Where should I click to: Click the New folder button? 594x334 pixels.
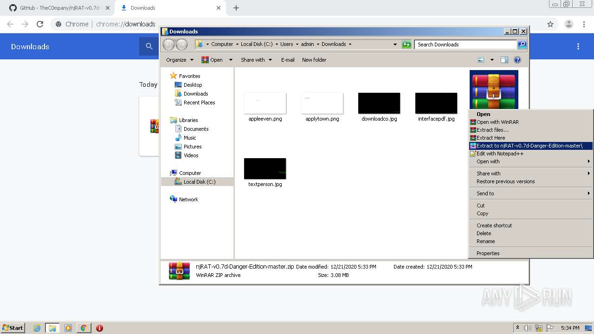coord(314,60)
